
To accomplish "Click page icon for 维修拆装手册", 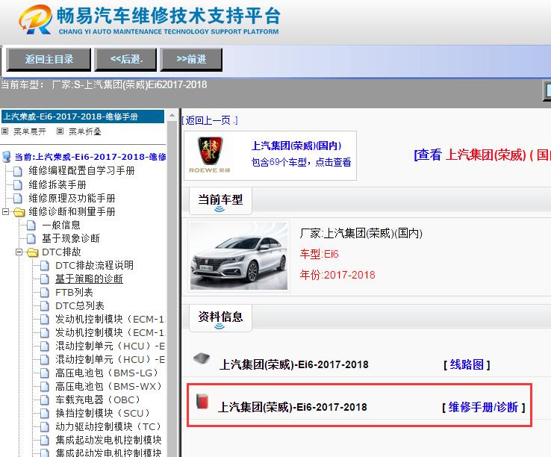I will [x=18, y=184].
